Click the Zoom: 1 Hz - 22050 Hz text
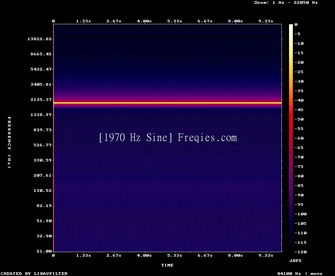Viewport: 335px width, 276px height. pos(286,3)
